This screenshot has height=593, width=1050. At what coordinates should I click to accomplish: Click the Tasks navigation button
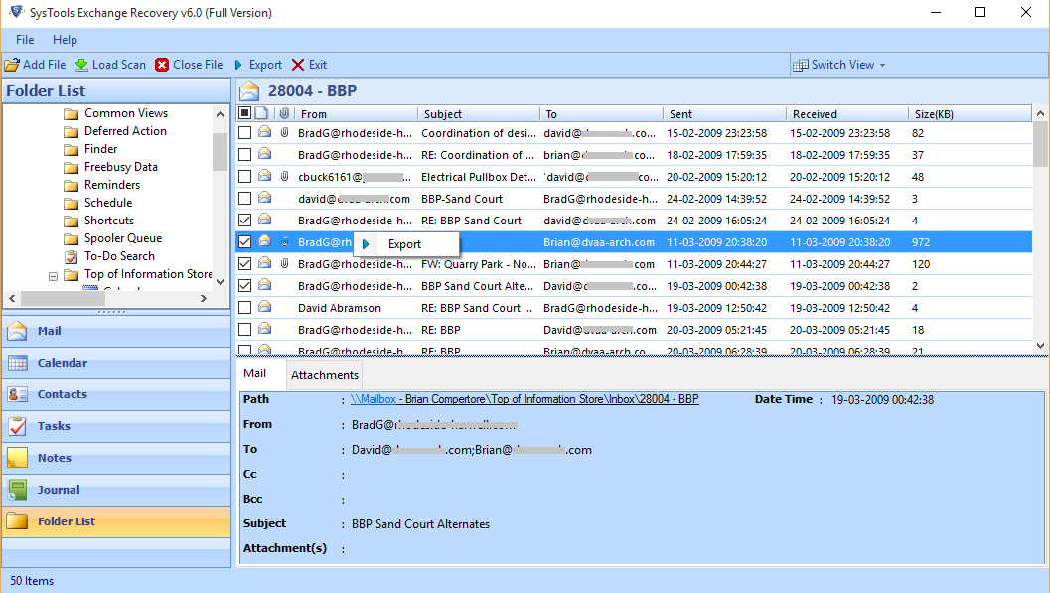pos(116,426)
